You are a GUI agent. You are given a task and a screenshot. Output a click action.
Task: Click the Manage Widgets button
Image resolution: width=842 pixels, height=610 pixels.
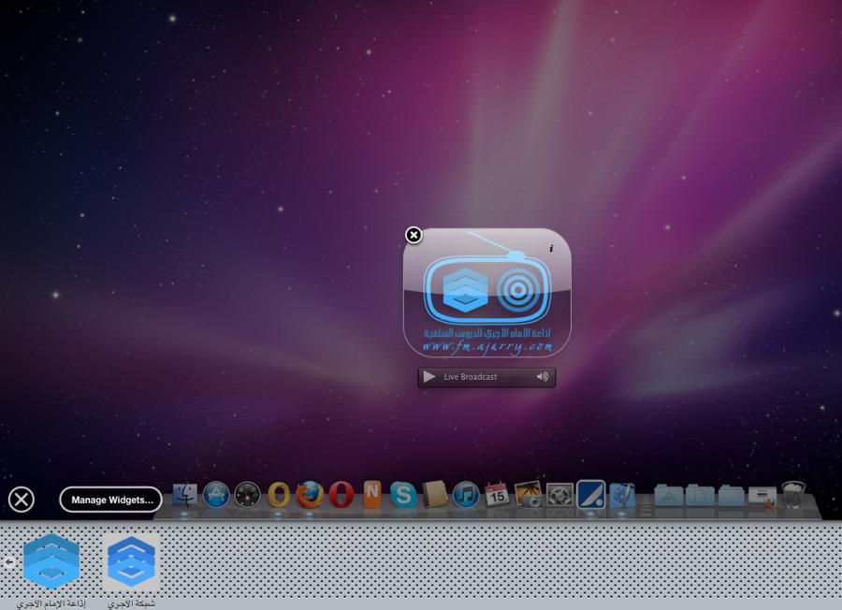click(x=111, y=500)
